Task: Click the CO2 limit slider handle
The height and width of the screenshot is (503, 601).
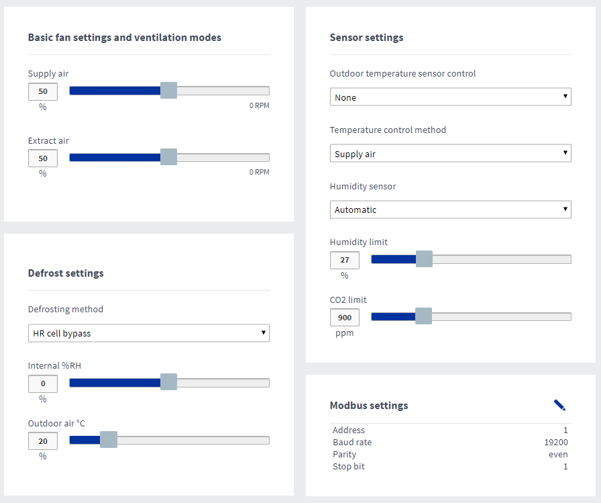Action: 423,316
